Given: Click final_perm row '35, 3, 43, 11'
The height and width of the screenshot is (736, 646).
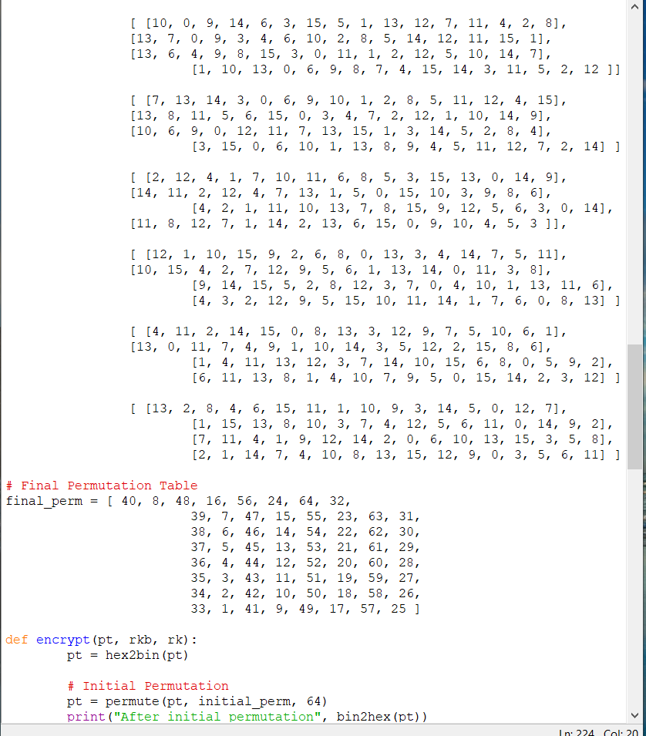Looking at the screenshot, I should pos(305,578).
